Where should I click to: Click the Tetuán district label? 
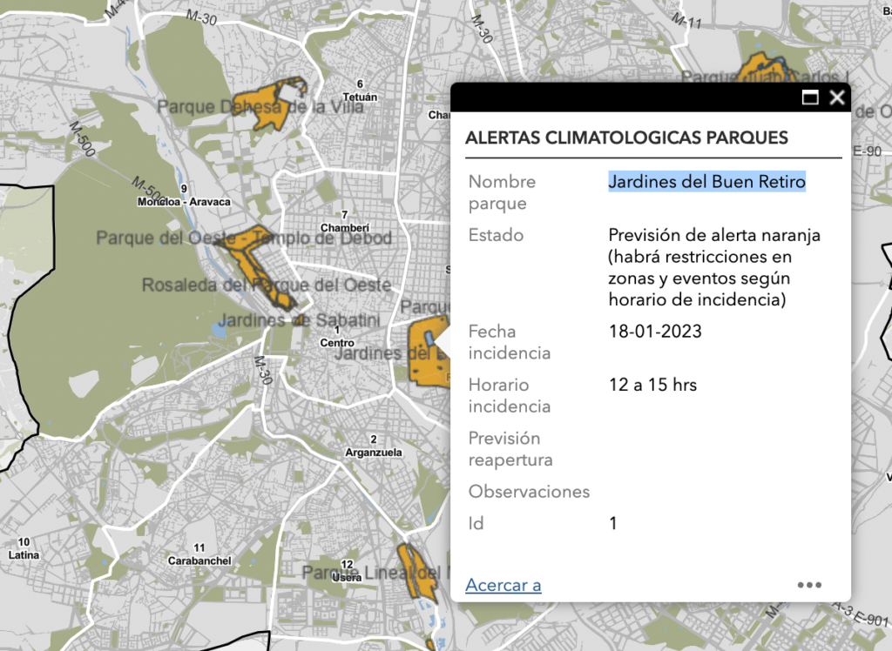pos(360,97)
